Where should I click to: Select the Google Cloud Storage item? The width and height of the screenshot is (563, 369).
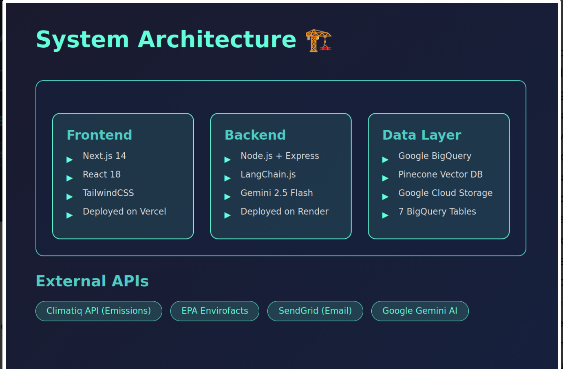[x=445, y=193]
